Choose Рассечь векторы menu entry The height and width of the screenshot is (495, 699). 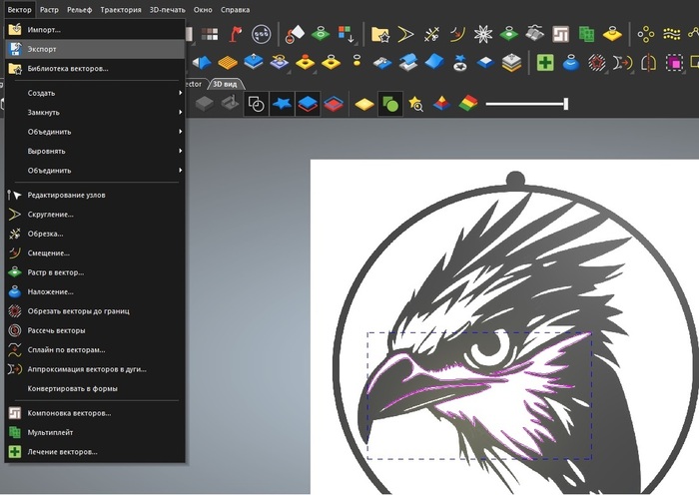[95, 330]
